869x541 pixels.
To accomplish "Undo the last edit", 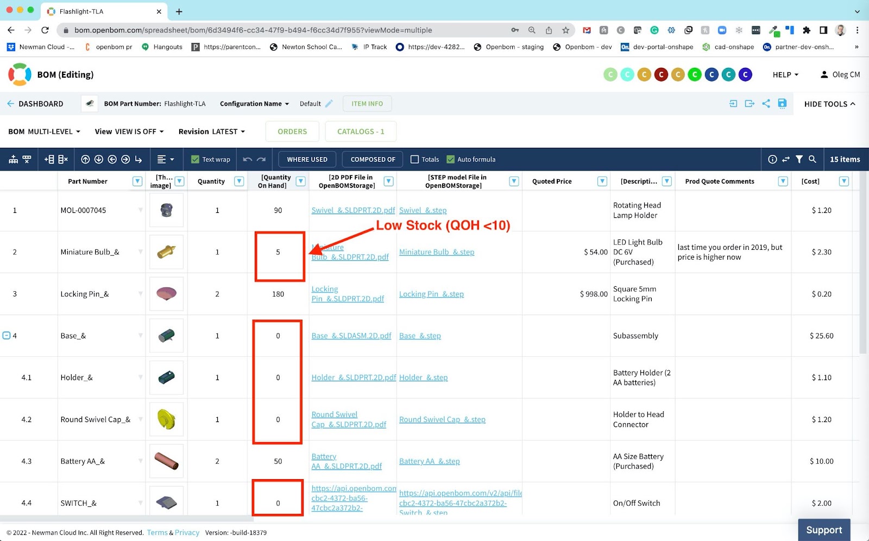I will (x=248, y=160).
